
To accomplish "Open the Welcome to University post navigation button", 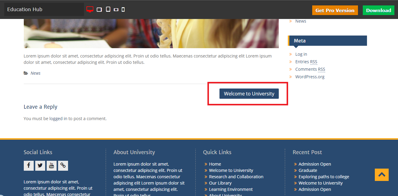I will pyautogui.click(x=249, y=94).
